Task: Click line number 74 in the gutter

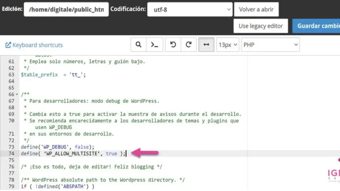Action: click(11, 154)
